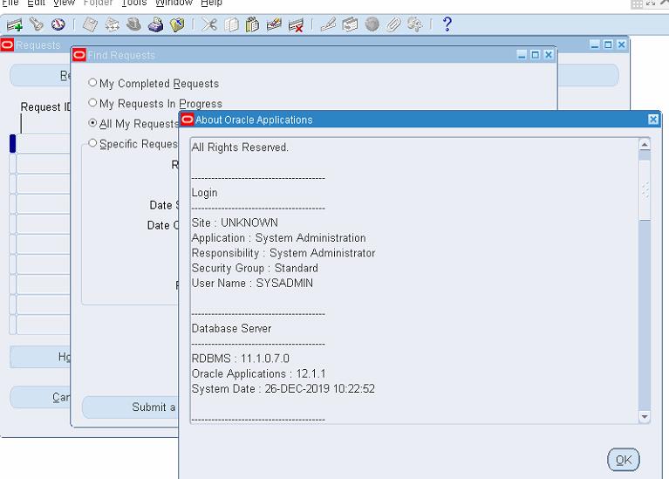The image size is (669, 479).
Task: Click 'RDBMS : 11.1.0.7.0' line
Action: [240, 359]
